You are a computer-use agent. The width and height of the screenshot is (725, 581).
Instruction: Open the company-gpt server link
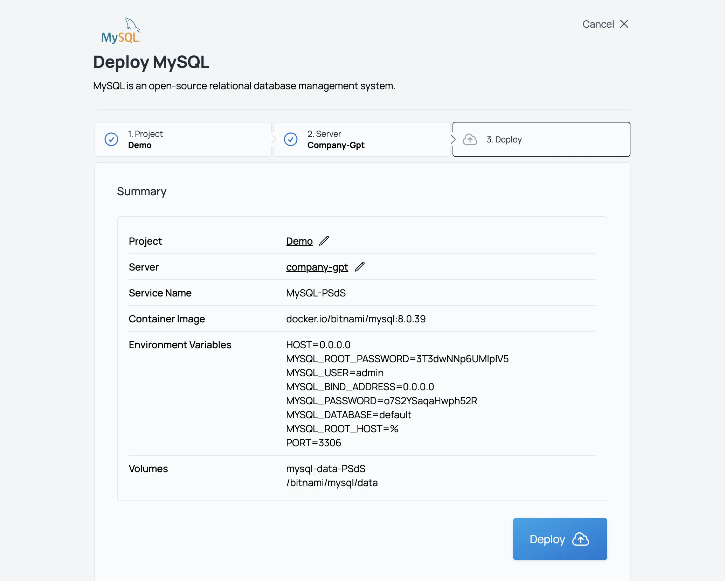coord(317,267)
